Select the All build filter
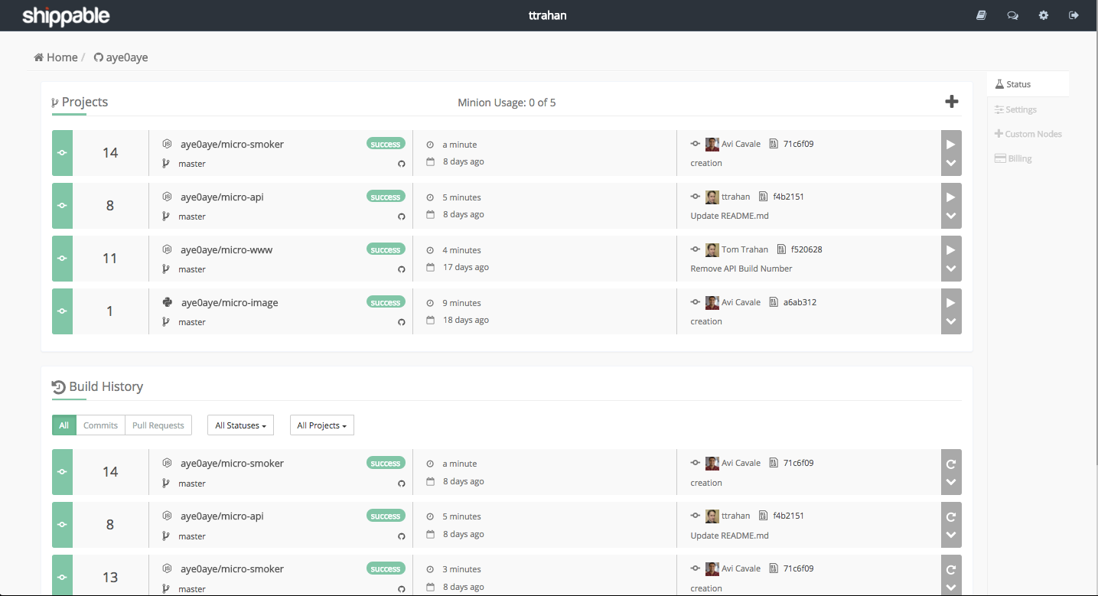Viewport: 1098px width, 596px height. [64, 425]
